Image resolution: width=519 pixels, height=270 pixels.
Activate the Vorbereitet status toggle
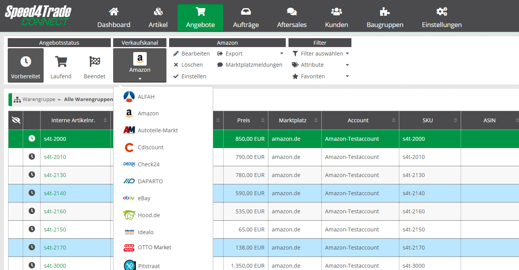(x=25, y=65)
